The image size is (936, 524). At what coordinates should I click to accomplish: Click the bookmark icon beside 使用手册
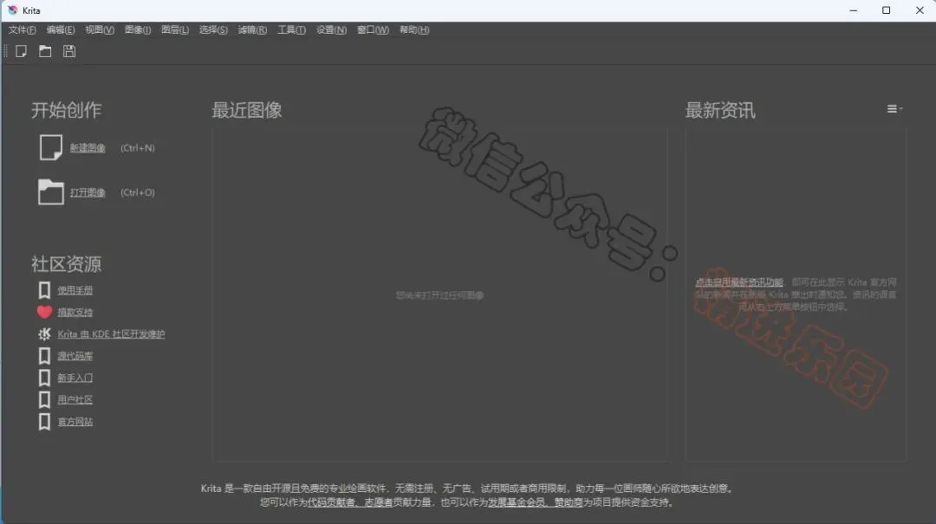tap(44, 290)
